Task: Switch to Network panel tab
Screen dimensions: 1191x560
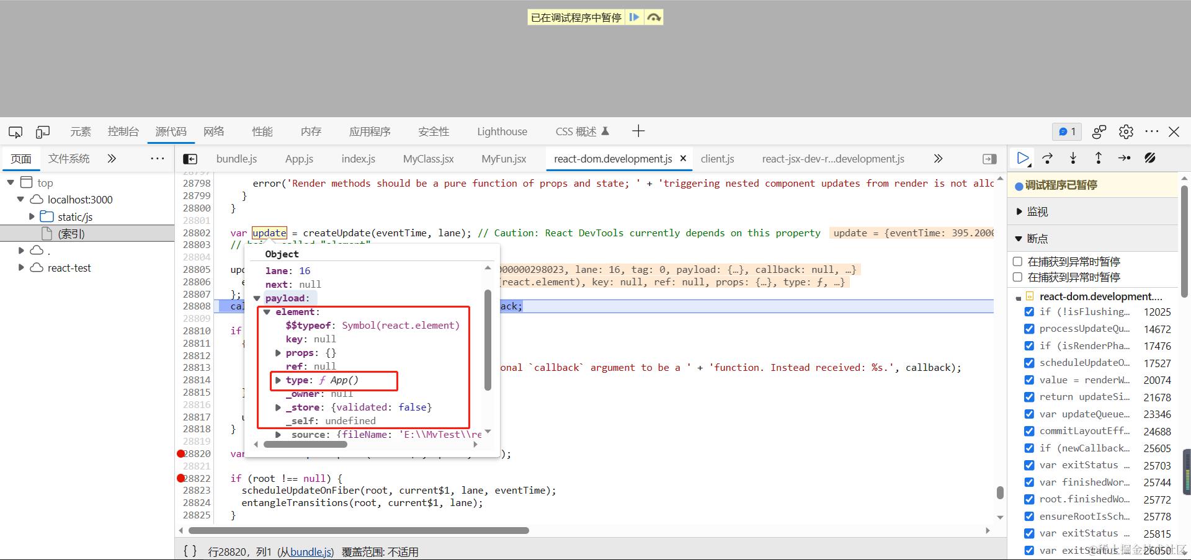Action: point(214,131)
